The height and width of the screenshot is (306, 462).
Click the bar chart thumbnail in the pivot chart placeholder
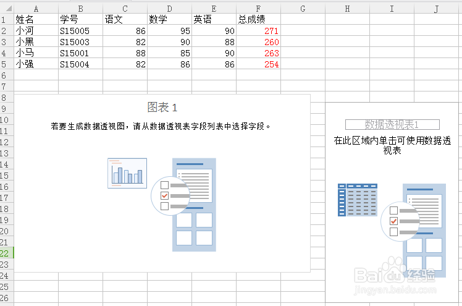pos(127,173)
